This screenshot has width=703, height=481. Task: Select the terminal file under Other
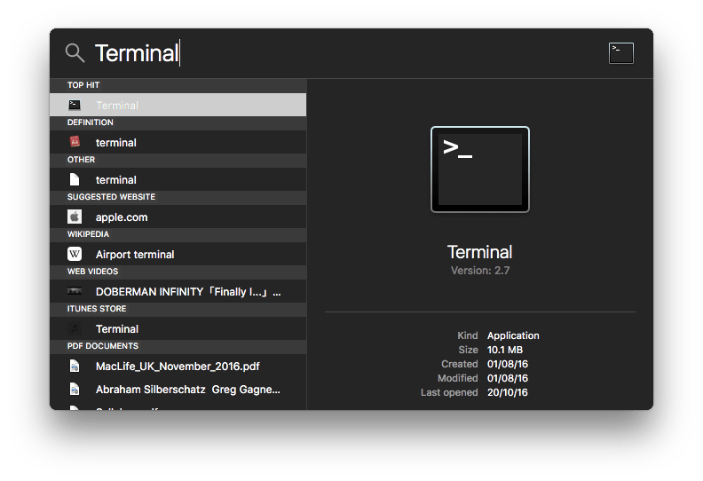click(x=178, y=180)
